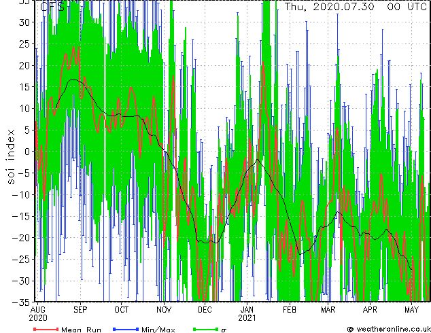Click the 00 UTC time label
The height and width of the screenshot is (333, 431).
tap(407, 7)
